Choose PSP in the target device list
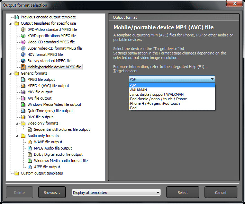 click(x=172, y=85)
